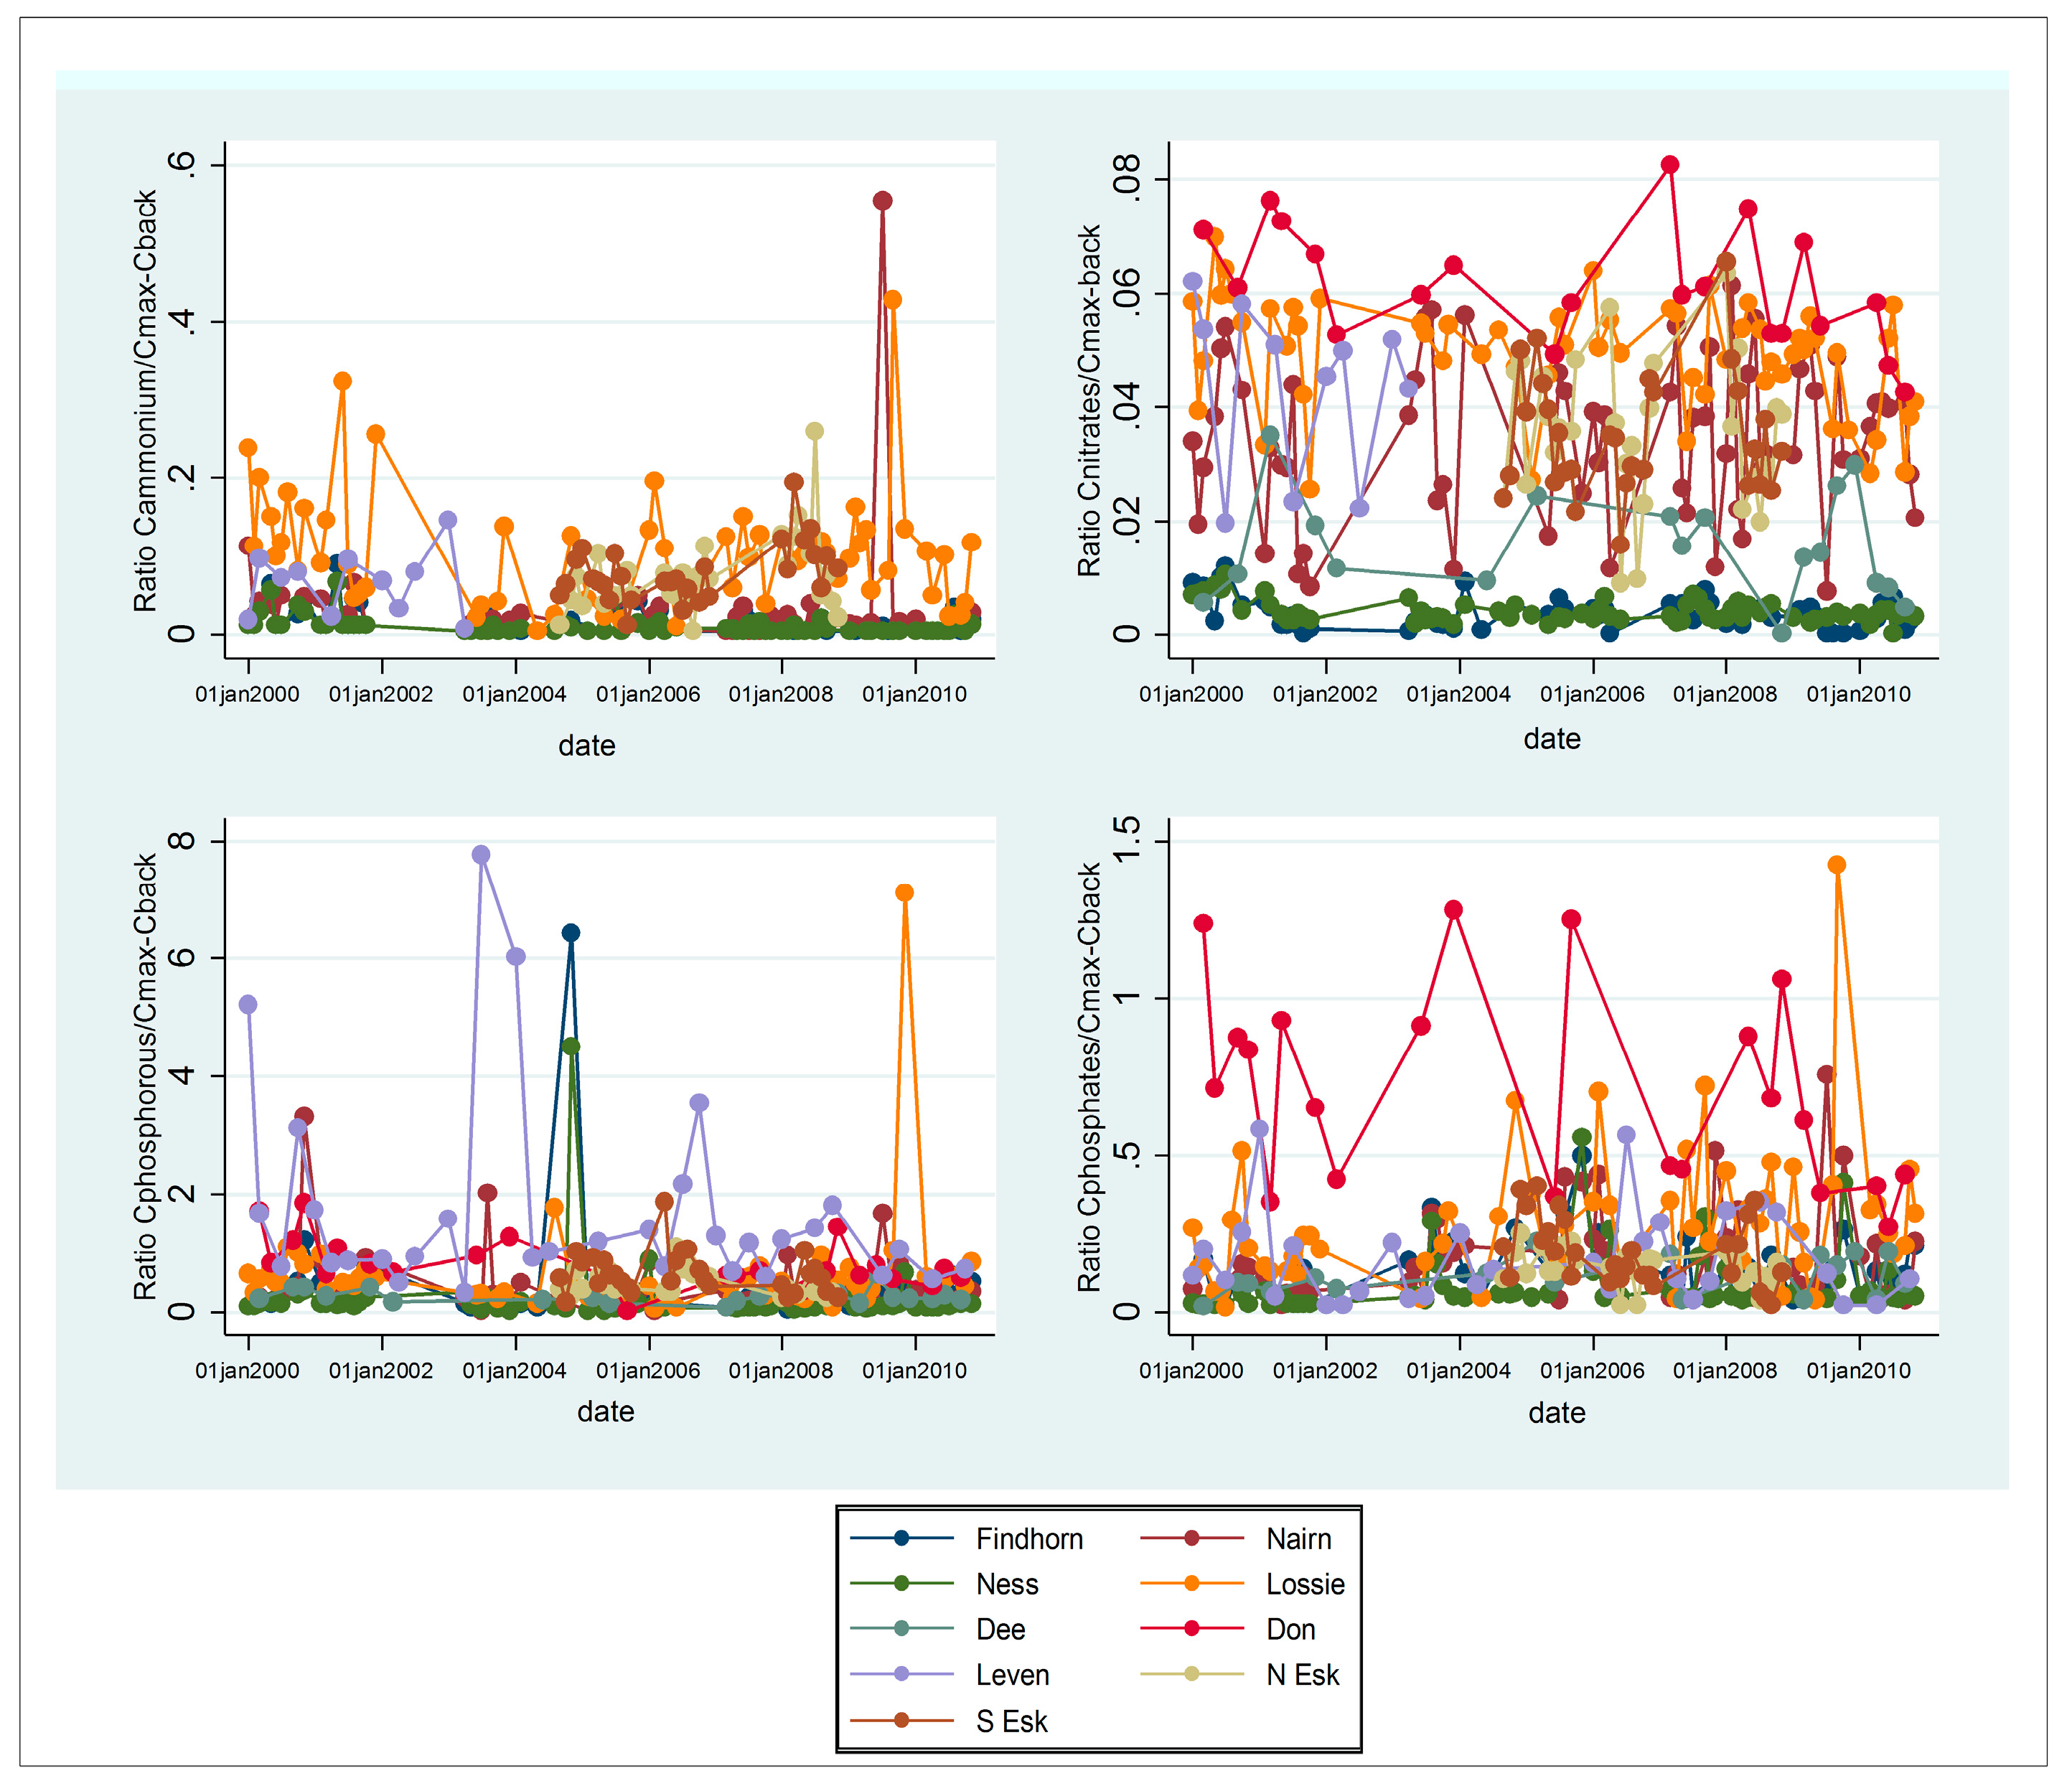Viewport: 2072px width, 1786px height.
Task: Click the Findhorn peak in phosphorous chart
Action: coord(571,933)
